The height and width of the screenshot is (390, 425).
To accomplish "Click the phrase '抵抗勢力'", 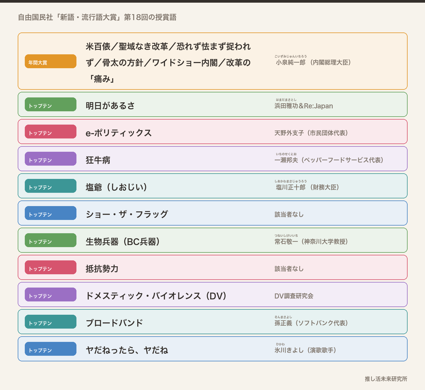I will 102,269.
